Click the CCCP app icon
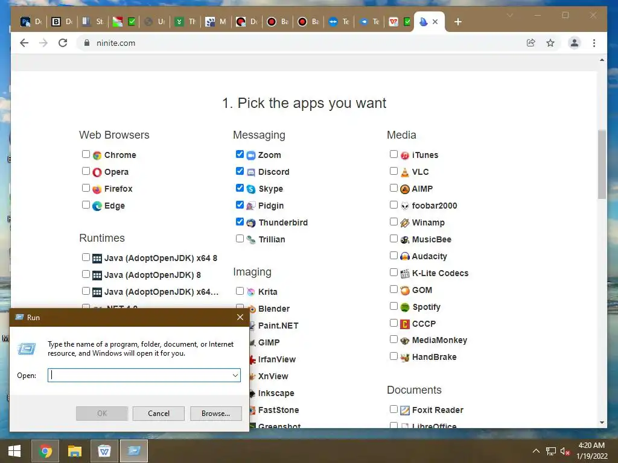 pos(405,324)
